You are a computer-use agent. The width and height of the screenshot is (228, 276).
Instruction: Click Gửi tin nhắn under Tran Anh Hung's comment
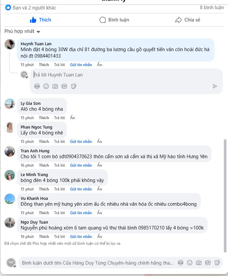pos(81,165)
